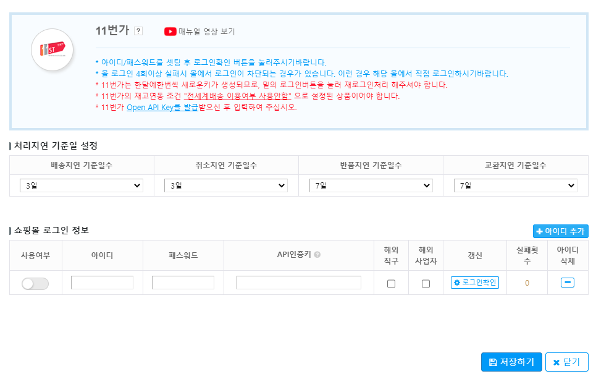The height and width of the screenshot is (379, 596).
Task: Check the 해외직구 checkbox
Action: pyautogui.click(x=391, y=283)
